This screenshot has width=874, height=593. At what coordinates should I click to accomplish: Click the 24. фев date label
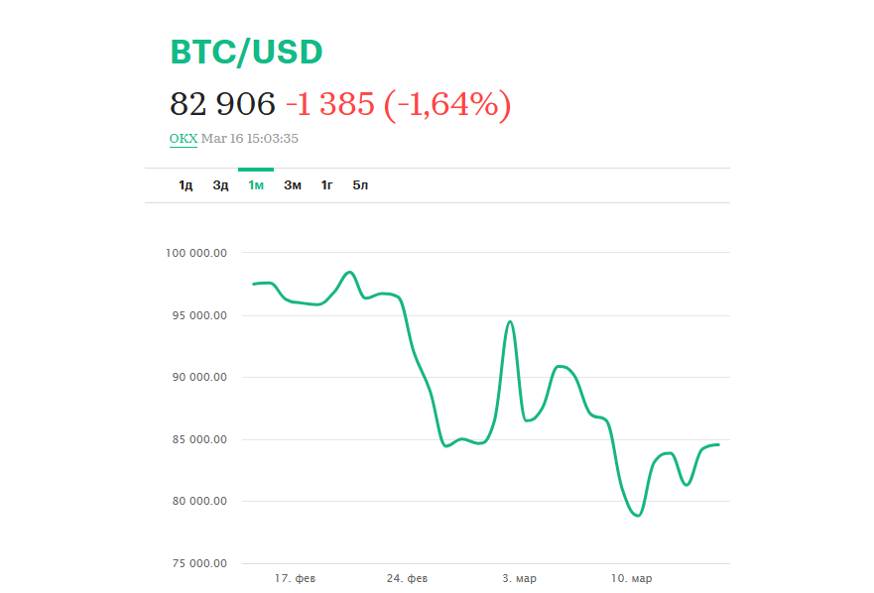point(408,578)
